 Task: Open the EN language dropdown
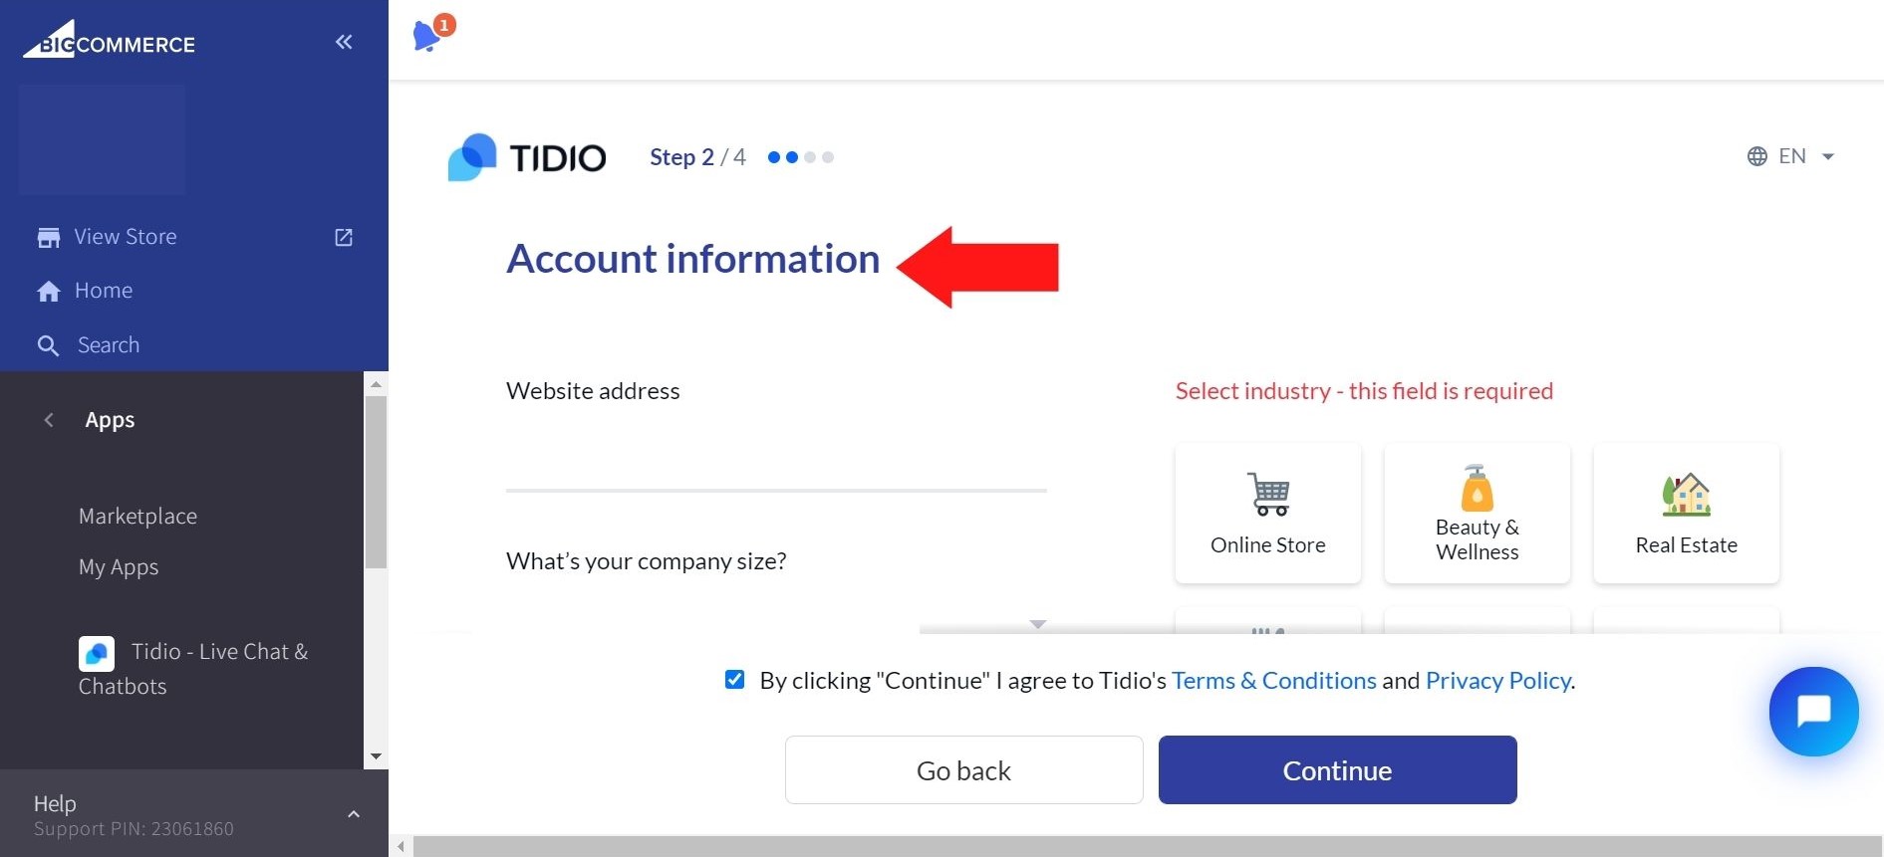coord(1791,156)
